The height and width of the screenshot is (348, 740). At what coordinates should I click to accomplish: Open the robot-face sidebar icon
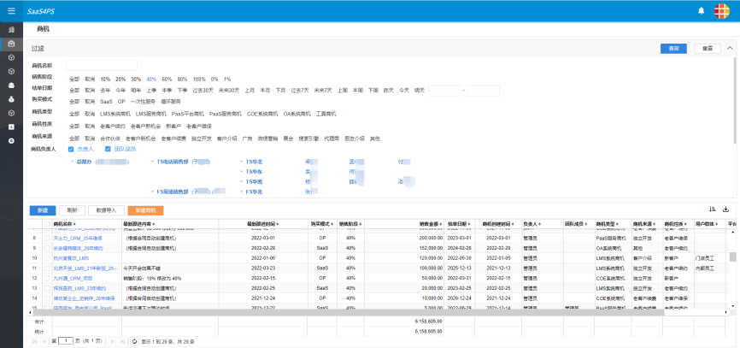coord(11,86)
